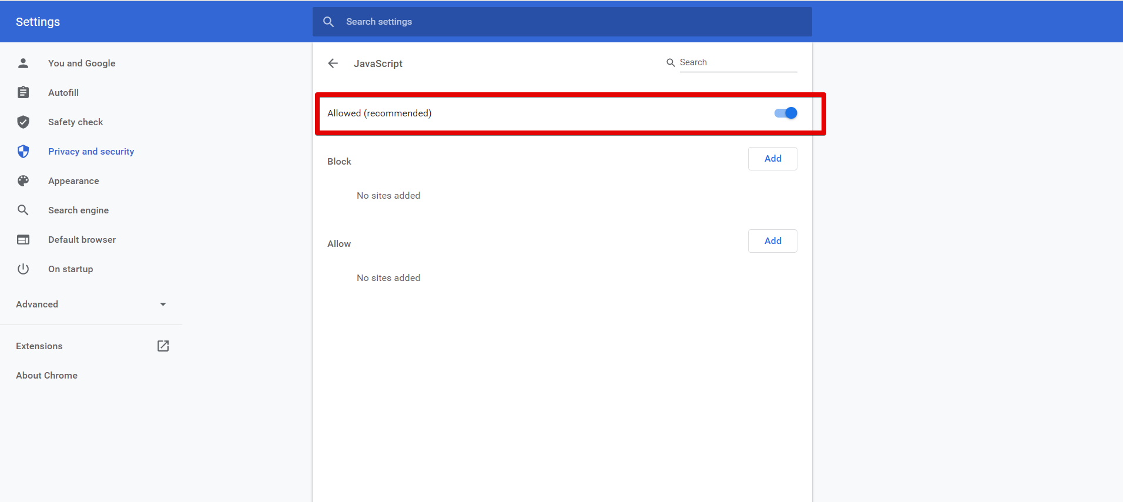
Task: Open the Appearance settings page
Action: pyautogui.click(x=73, y=181)
